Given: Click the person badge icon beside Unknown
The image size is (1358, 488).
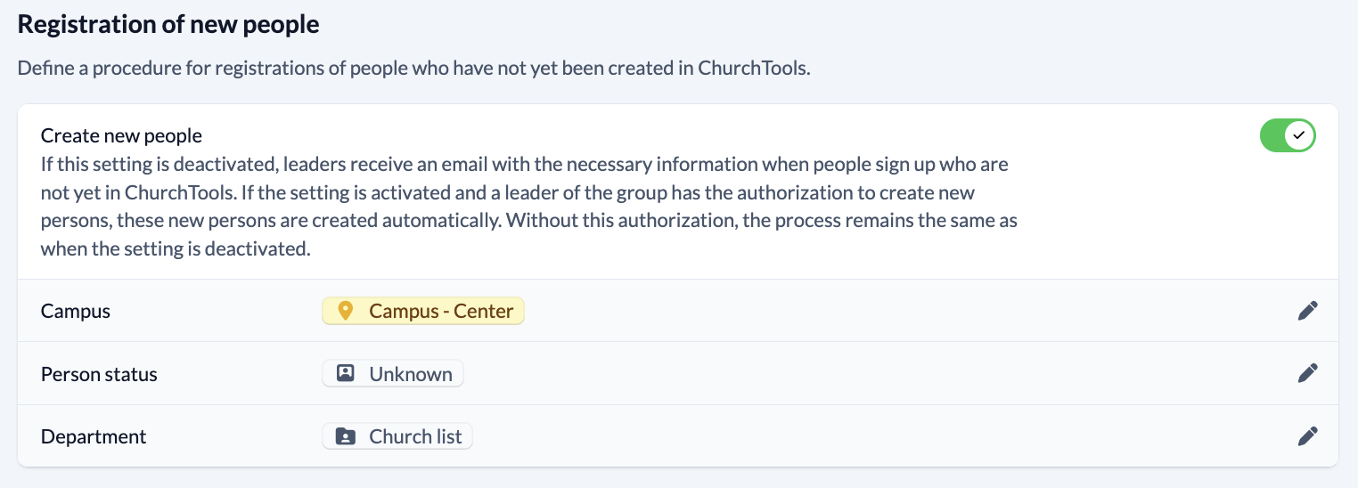Looking at the screenshot, I should click(x=346, y=374).
